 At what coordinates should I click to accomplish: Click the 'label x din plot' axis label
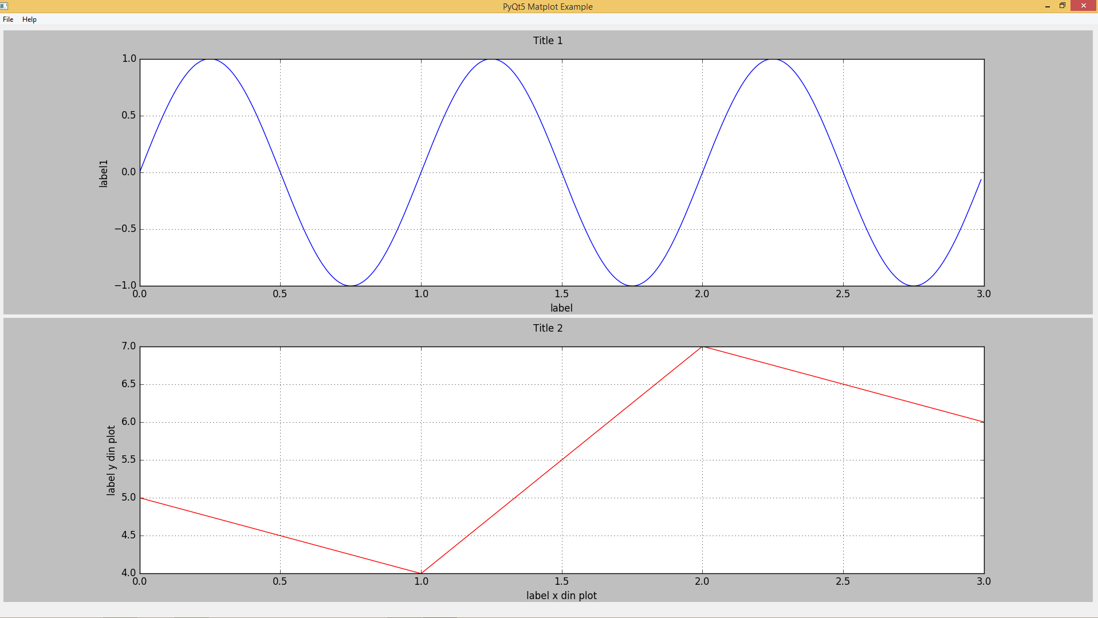point(562,596)
